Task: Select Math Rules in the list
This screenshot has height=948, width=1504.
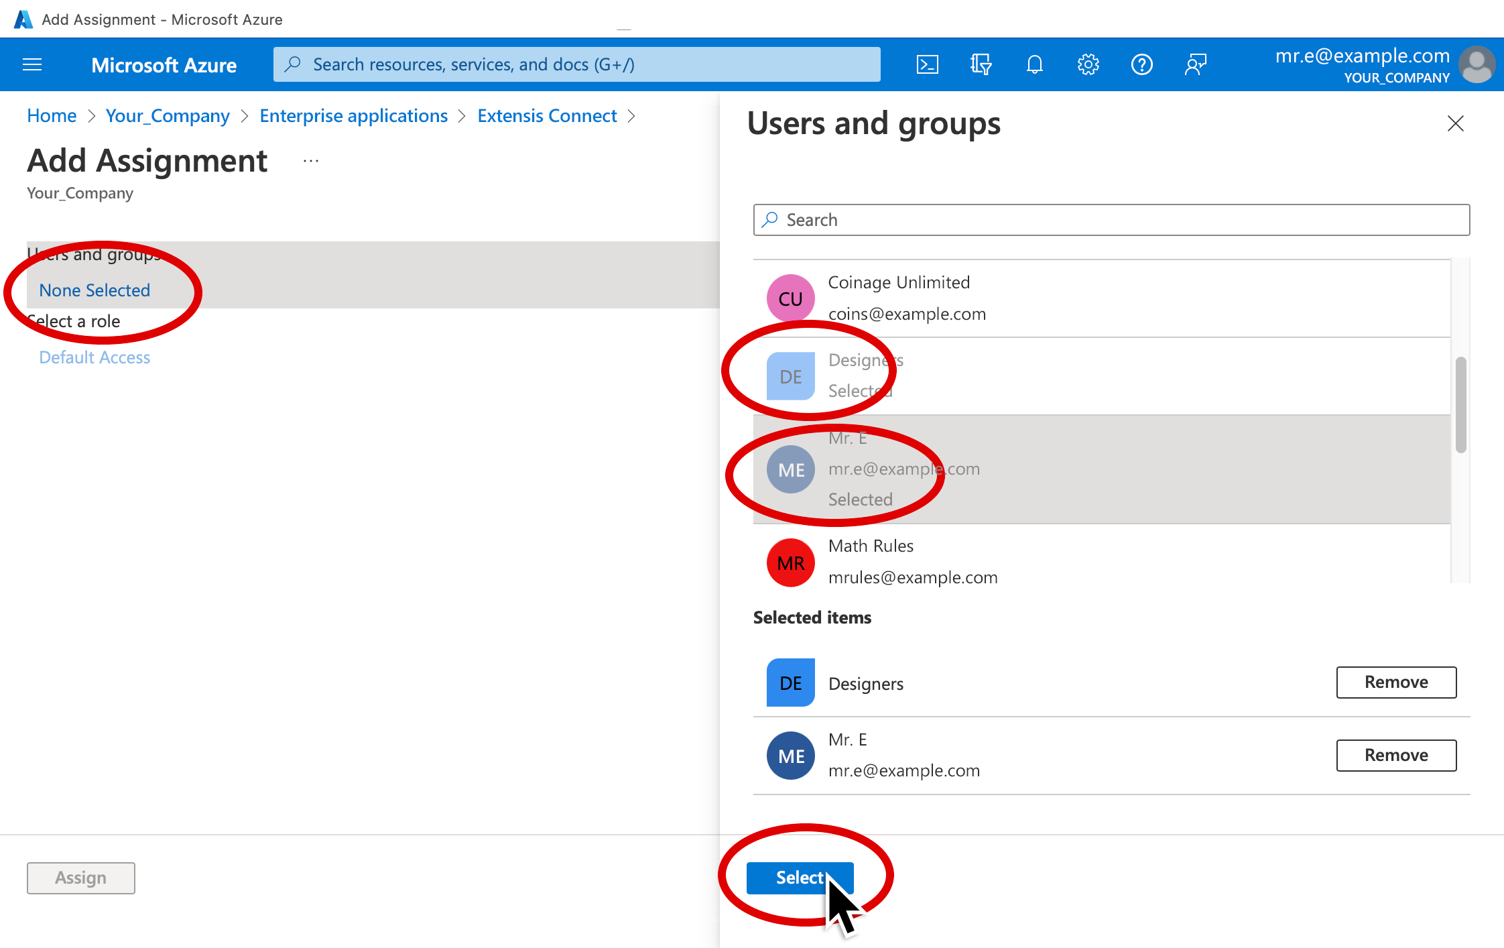Action: point(1102,554)
